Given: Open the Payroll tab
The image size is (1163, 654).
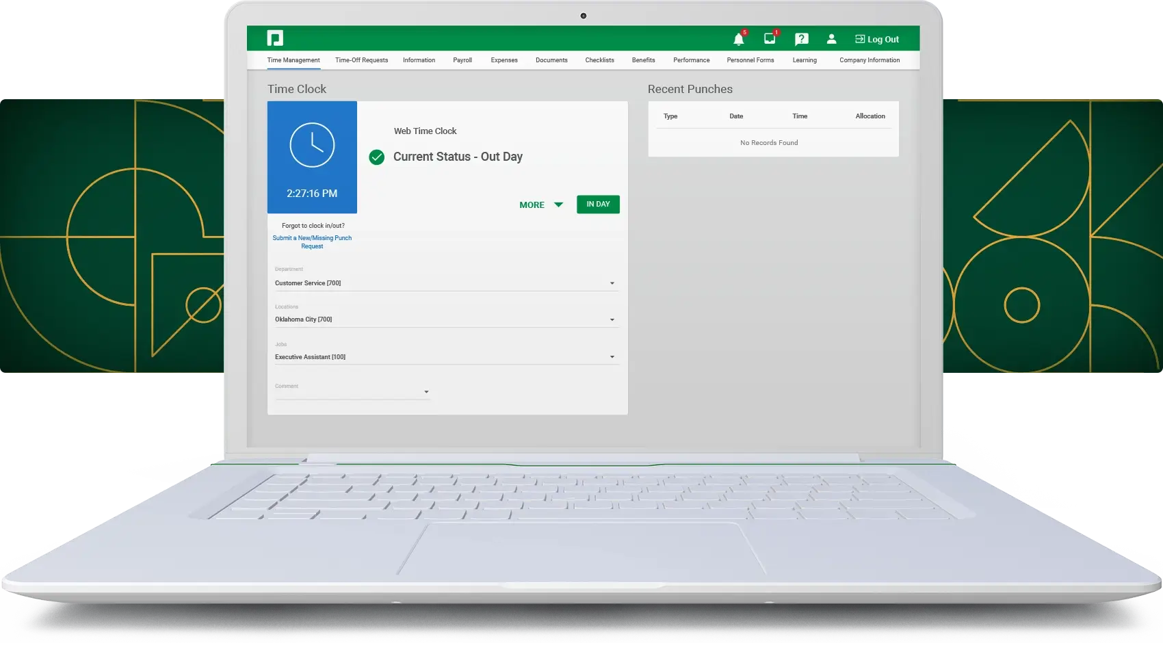Looking at the screenshot, I should pos(462,60).
